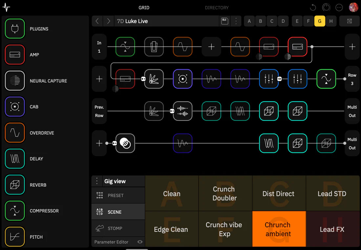Open the Delay category icon

point(14,159)
